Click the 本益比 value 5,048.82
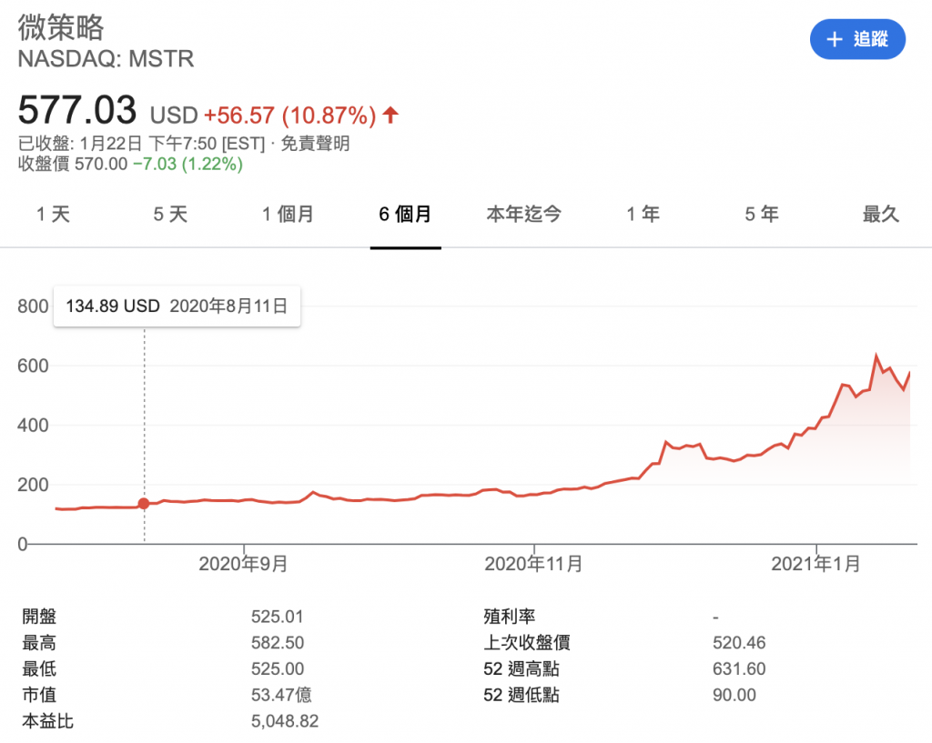Image resolution: width=932 pixels, height=743 pixels. pyautogui.click(x=285, y=721)
